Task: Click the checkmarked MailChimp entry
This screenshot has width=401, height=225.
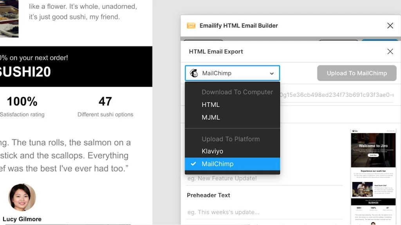Action: (217, 164)
